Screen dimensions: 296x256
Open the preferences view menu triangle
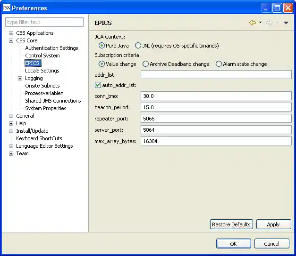286,23
